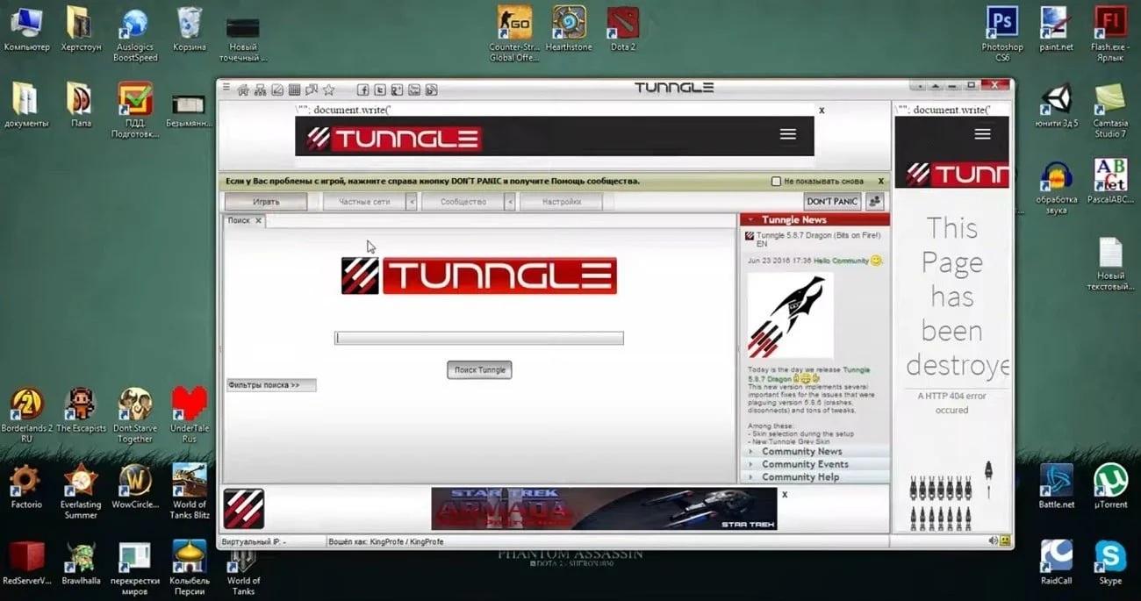Screen dimensions: 1141x601
Task: Click the speaker icon in Tunngle status bar
Action: [993, 540]
